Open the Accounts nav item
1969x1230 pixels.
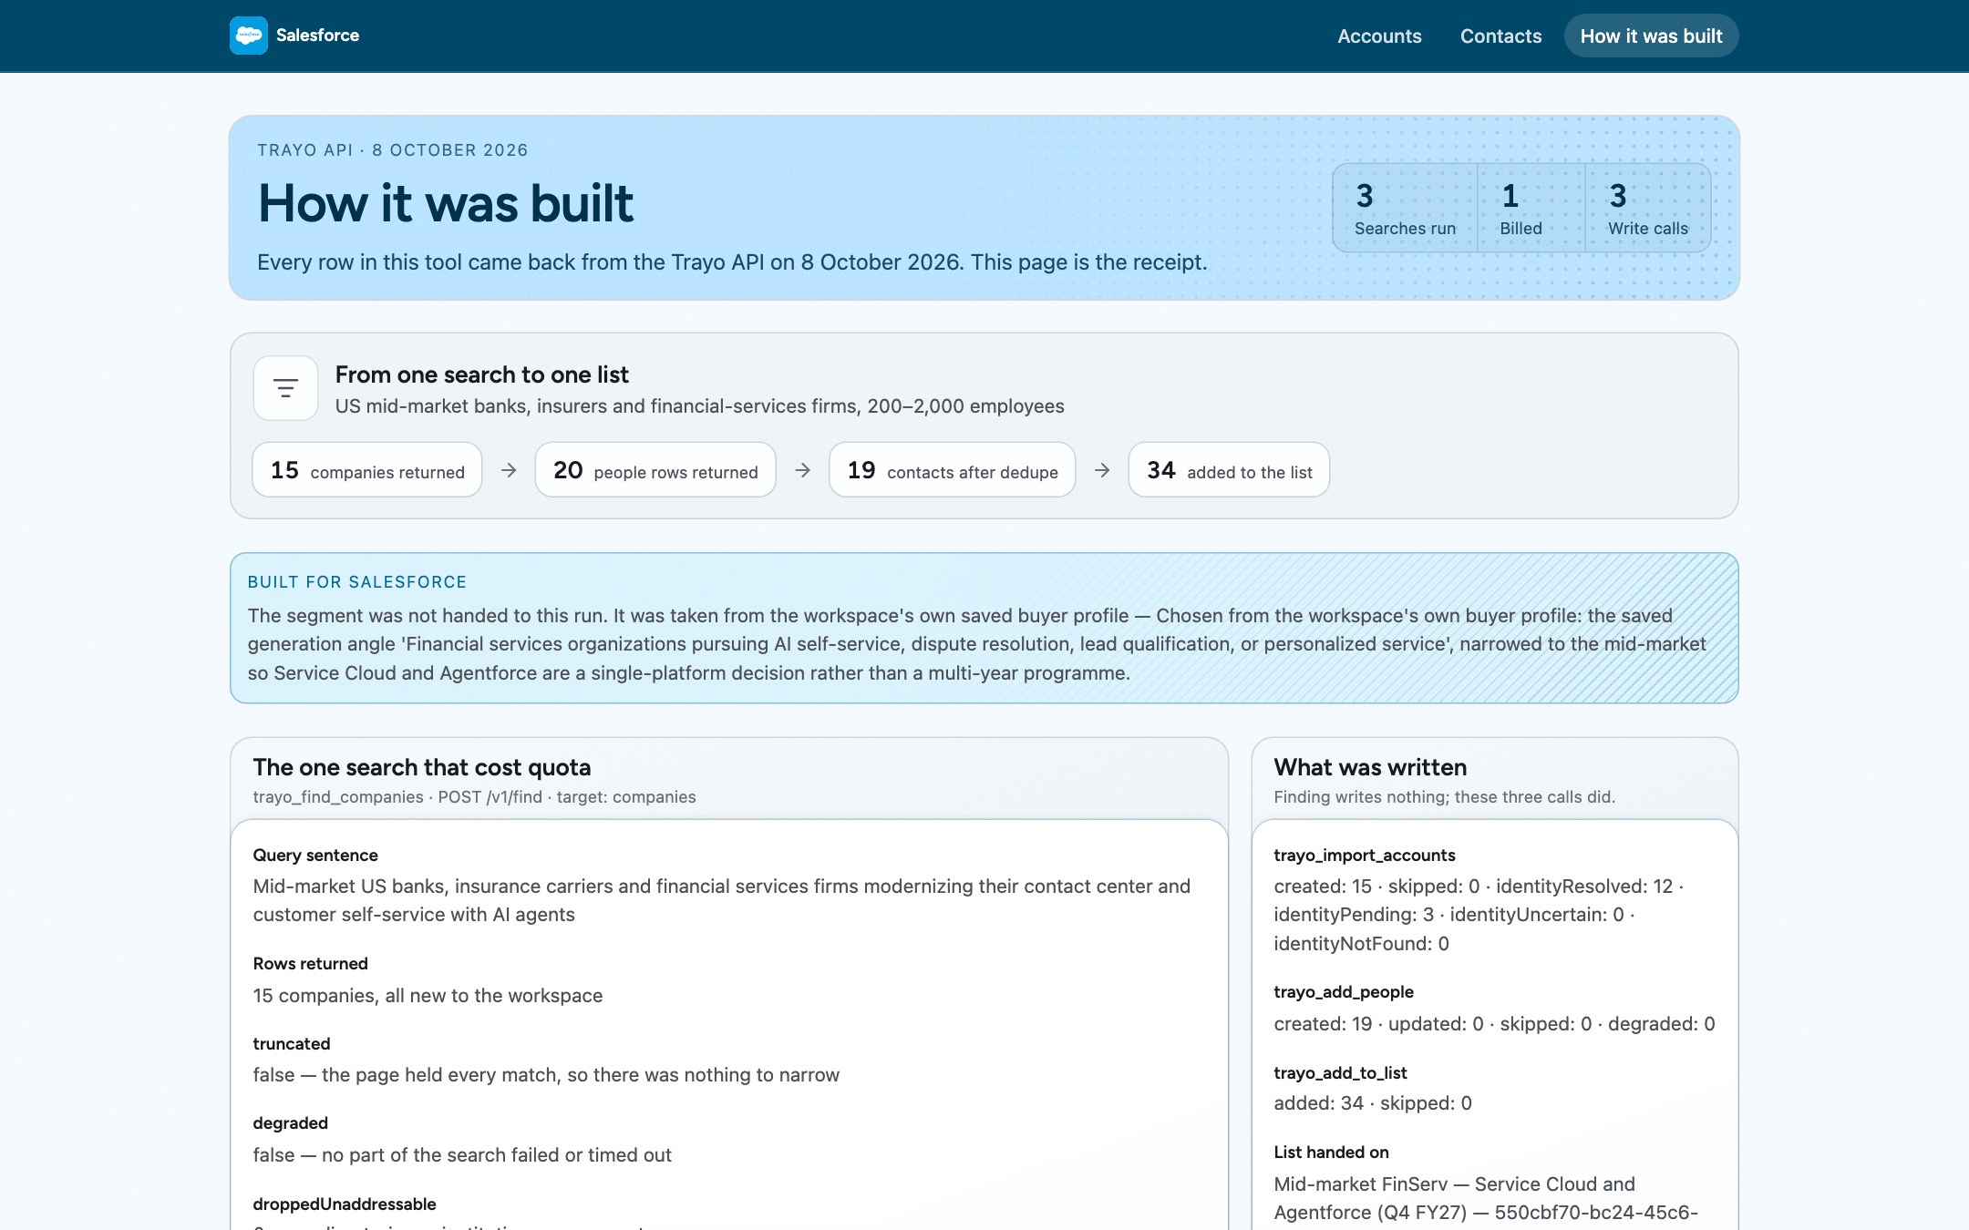pyautogui.click(x=1379, y=36)
